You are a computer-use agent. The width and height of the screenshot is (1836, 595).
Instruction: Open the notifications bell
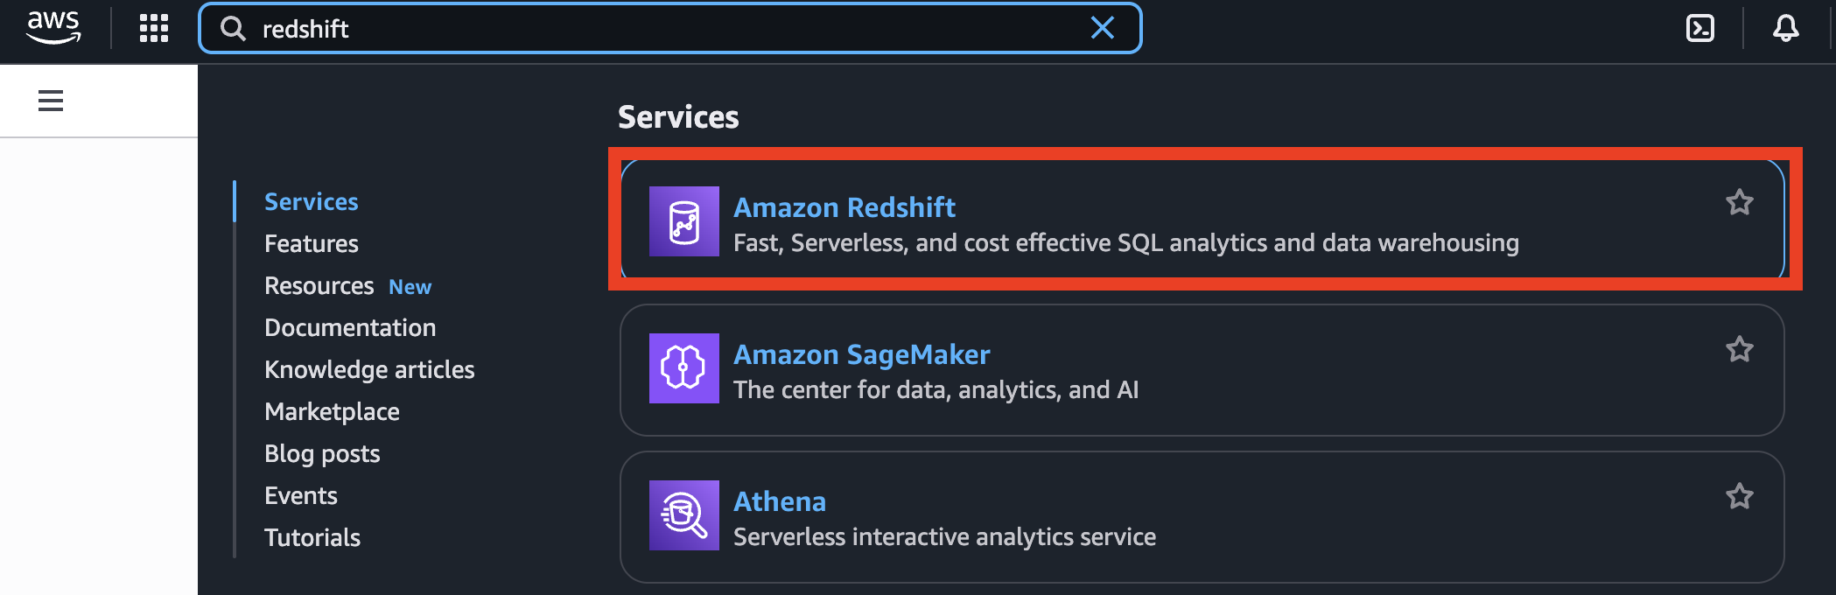(x=1784, y=28)
